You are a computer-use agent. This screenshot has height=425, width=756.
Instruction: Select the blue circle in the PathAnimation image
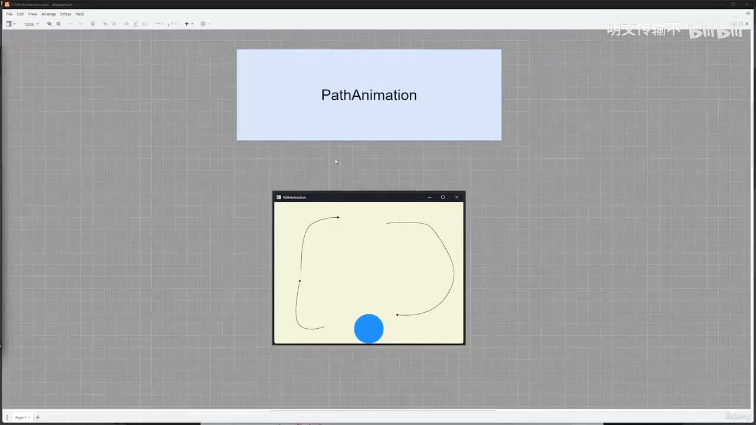(x=369, y=329)
